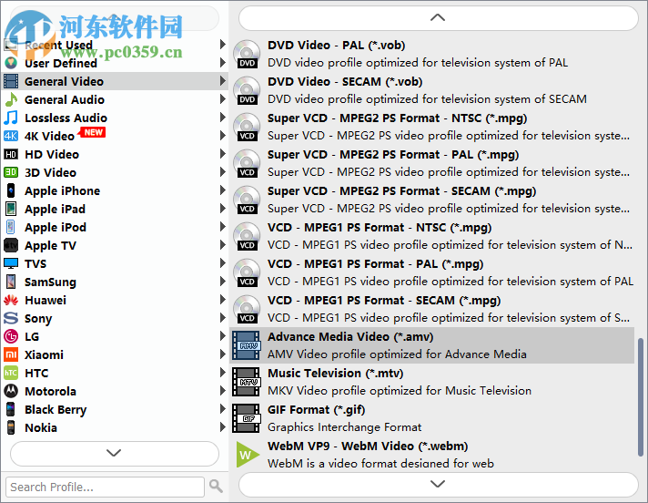
Task: Select VCD MPEG1 PAL (*.mpg) profile
Action: tap(432, 272)
